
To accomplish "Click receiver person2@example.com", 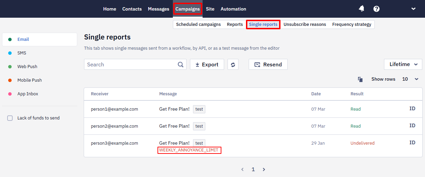I will coord(114,126).
